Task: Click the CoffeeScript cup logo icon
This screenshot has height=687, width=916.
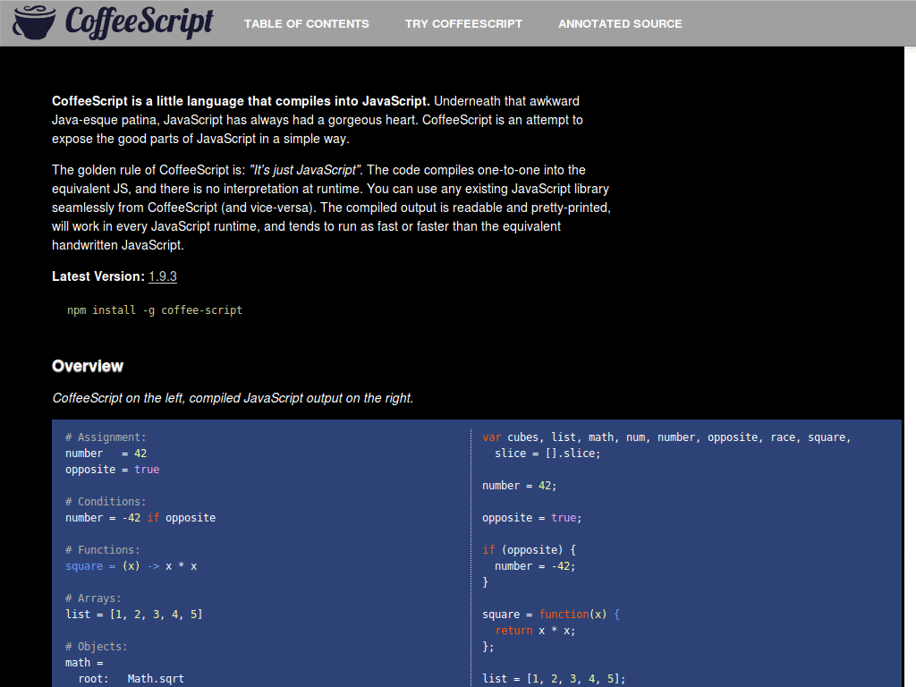Action: point(34,22)
